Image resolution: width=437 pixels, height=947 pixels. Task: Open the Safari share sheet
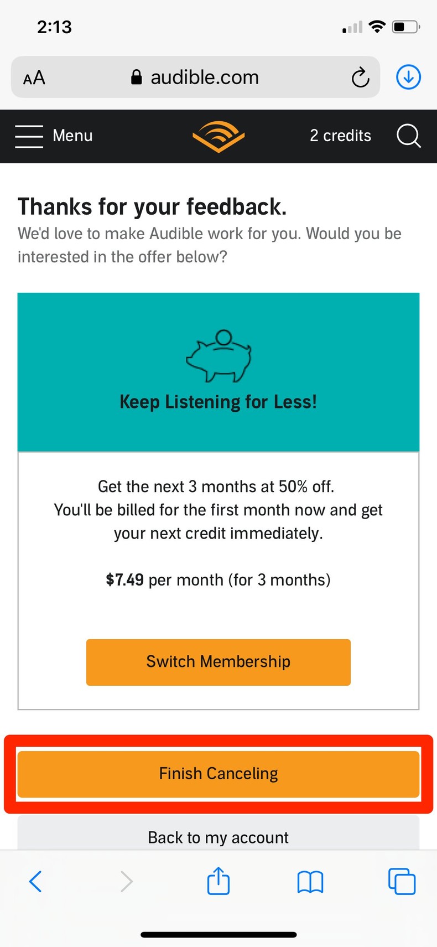pyautogui.click(x=218, y=881)
